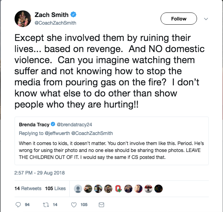Click the Ohio State logo liker avatar
223x212 pixels.
tap(119, 189)
